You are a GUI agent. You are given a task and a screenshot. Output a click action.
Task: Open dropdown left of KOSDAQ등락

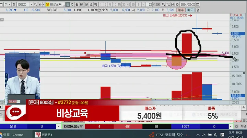[x=59, y=126]
